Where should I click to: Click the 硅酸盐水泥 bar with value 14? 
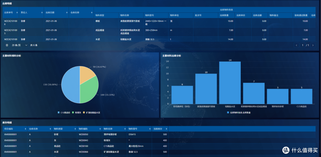pyautogui.click(x=230, y=83)
